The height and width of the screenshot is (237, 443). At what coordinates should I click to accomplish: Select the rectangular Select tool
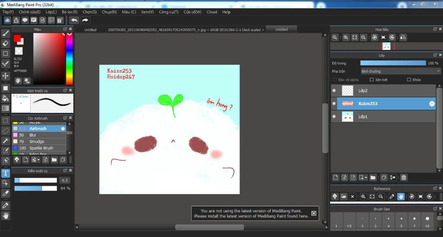[x=5, y=121]
